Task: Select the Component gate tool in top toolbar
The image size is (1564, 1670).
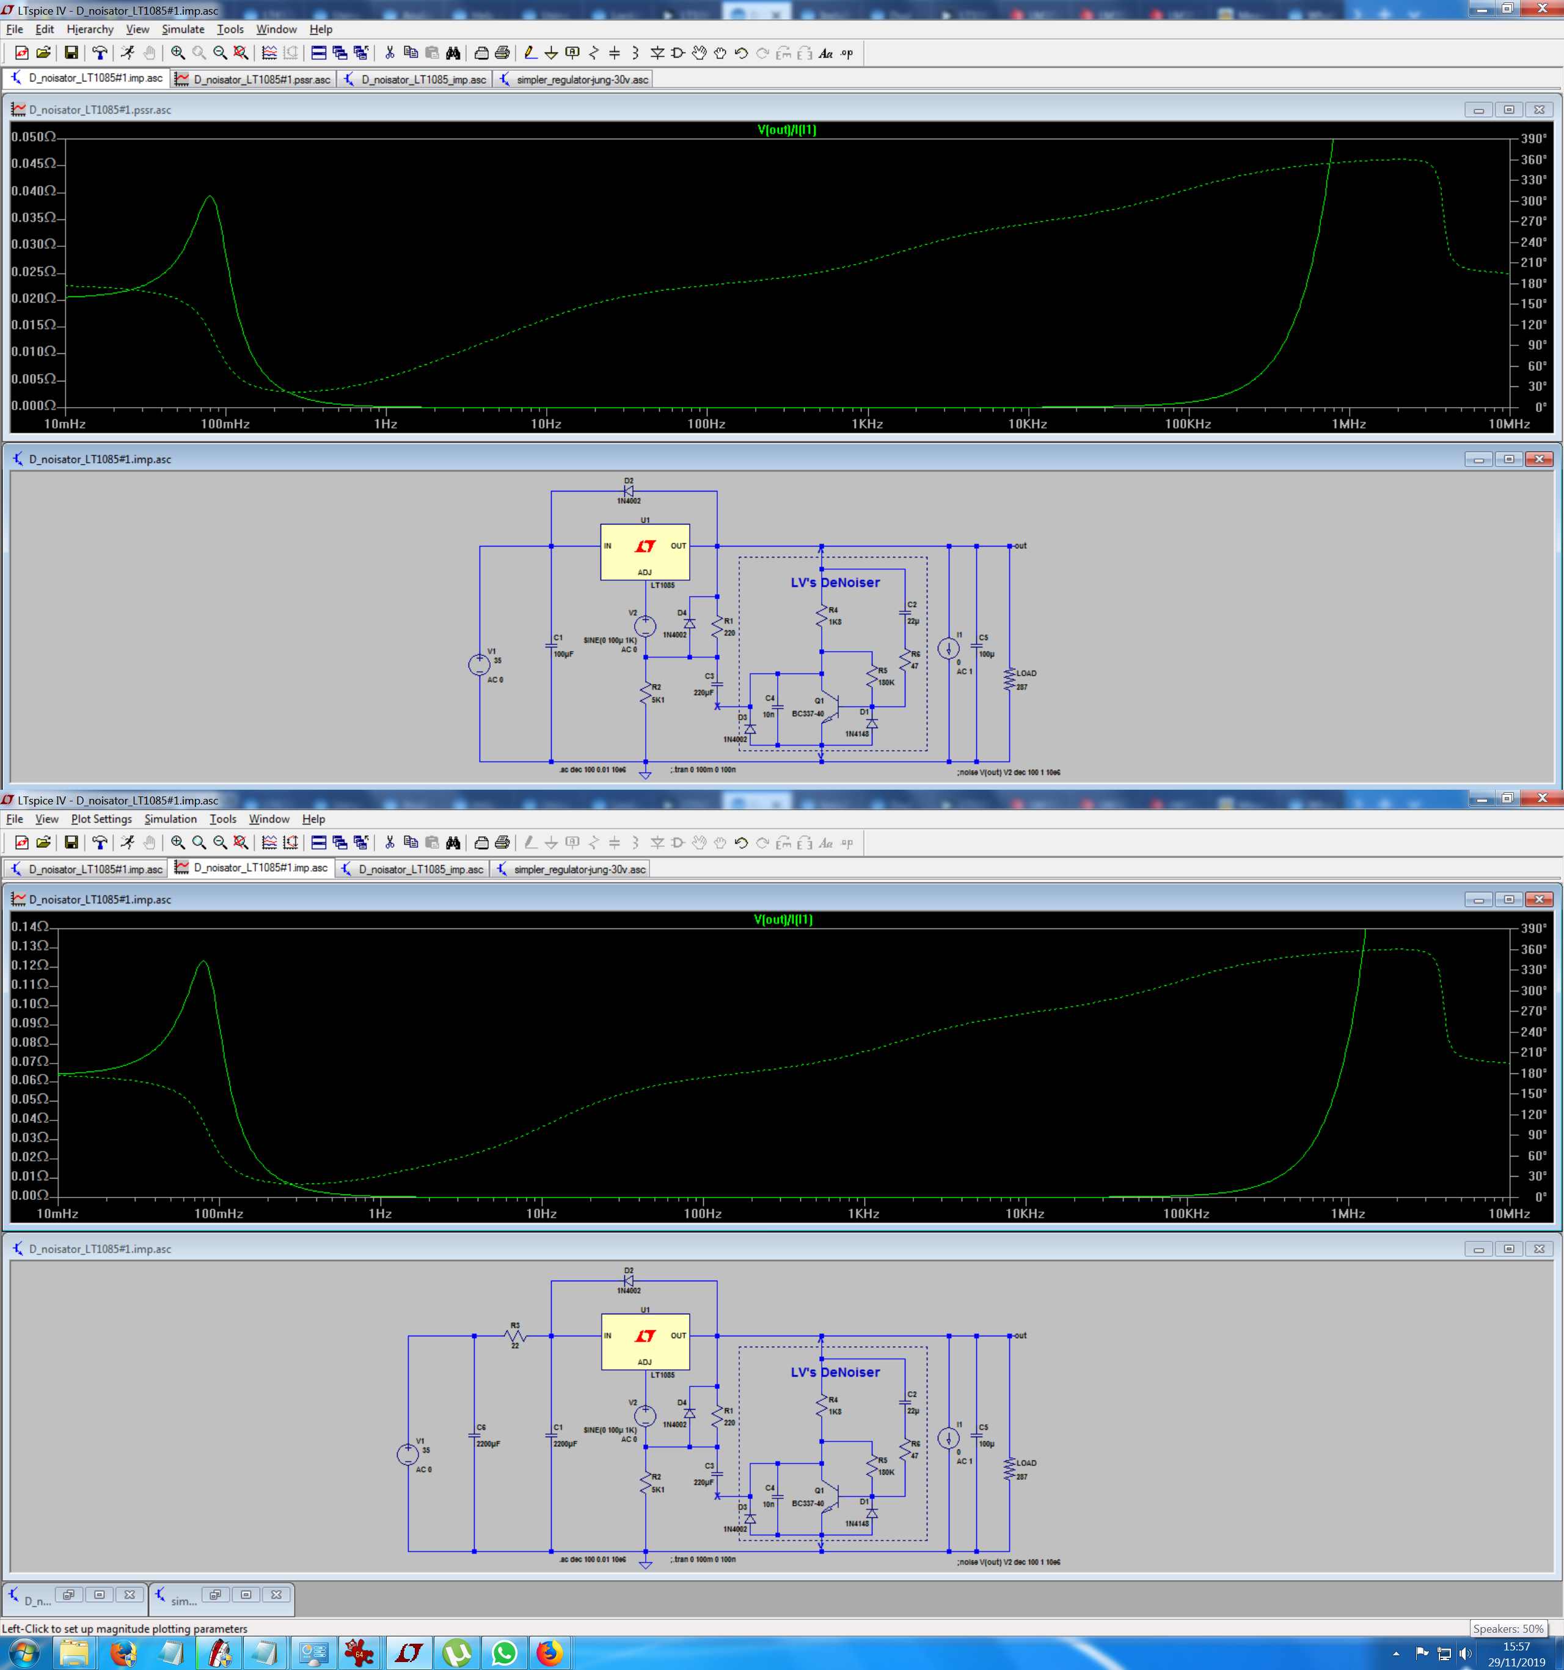Action: coord(678,53)
